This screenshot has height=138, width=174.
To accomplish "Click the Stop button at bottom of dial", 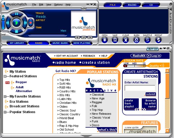I will pos(17,31).
